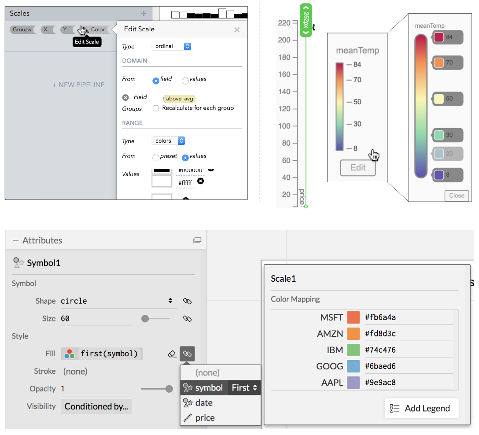This screenshot has height=435, width=479.
Task: Unlink the Shape property
Action: [187, 301]
